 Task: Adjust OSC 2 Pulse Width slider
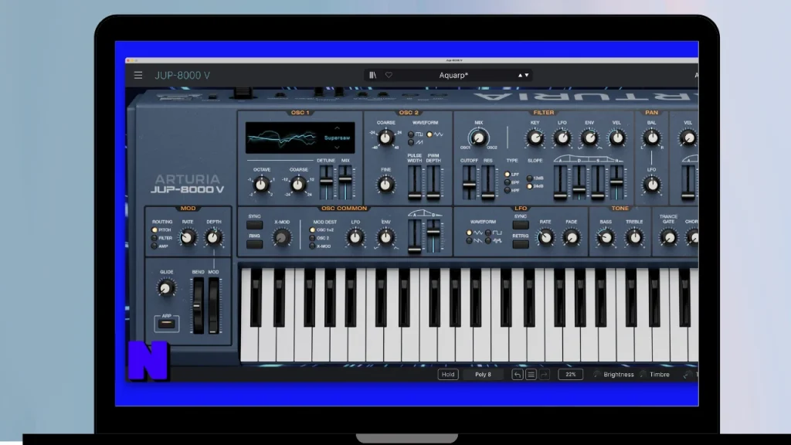tap(415, 182)
